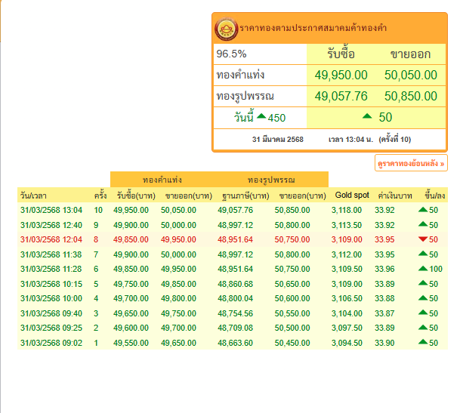This screenshot has width=463, height=413.
Task: Click tax base value 48,709.08
Action: 235,328
